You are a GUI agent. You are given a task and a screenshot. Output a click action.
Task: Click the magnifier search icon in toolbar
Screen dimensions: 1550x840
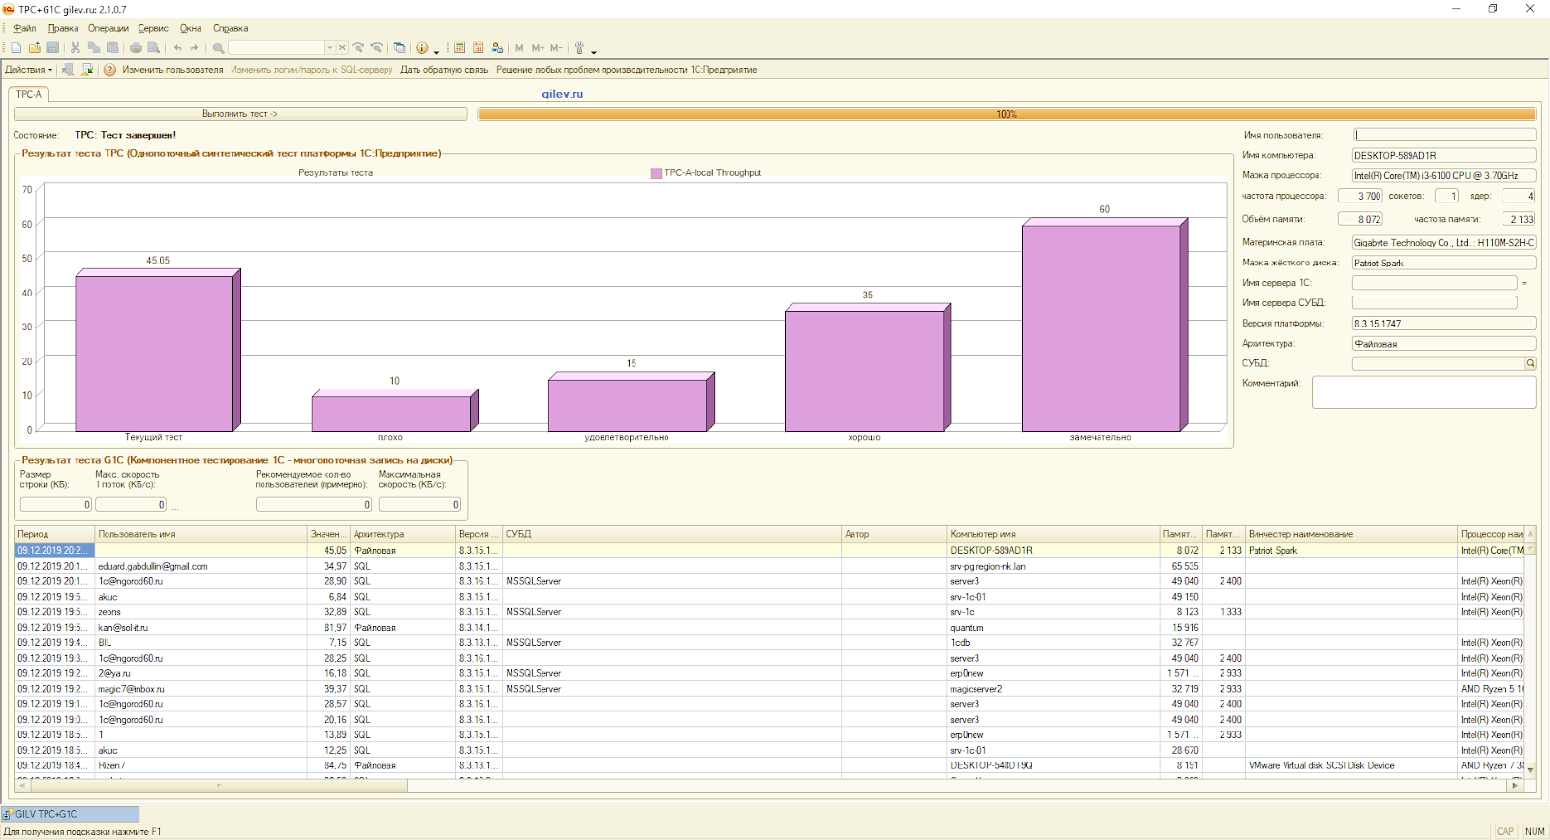(218, 47)
